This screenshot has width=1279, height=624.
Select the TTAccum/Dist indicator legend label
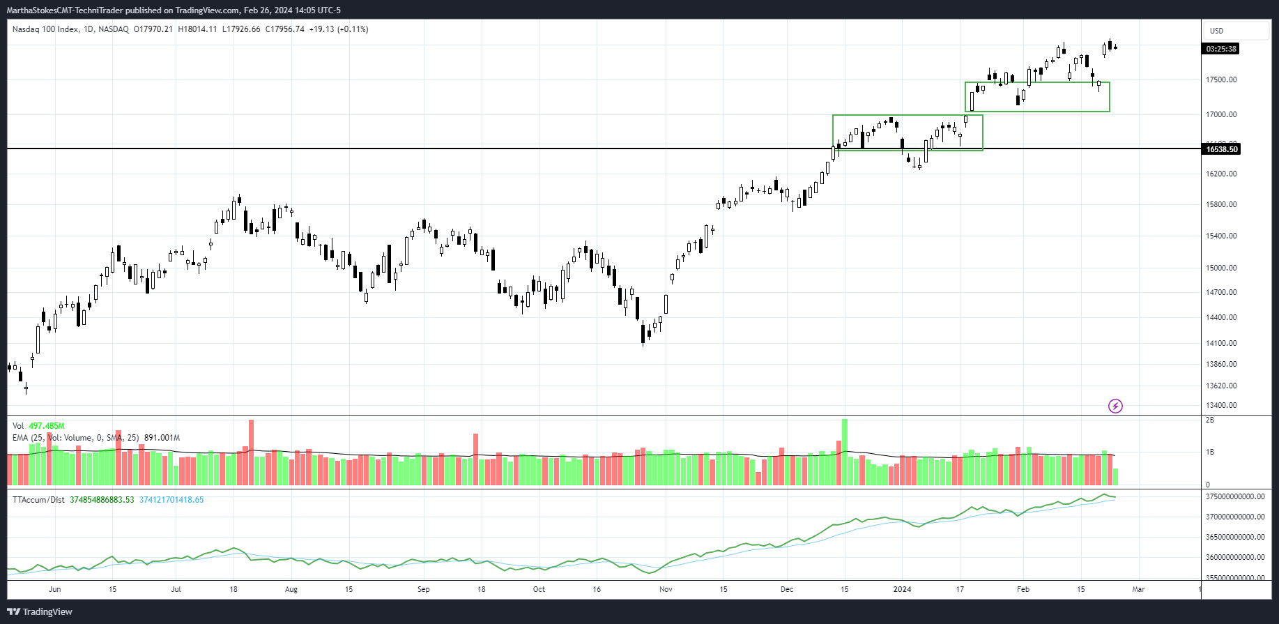point(38,500)
